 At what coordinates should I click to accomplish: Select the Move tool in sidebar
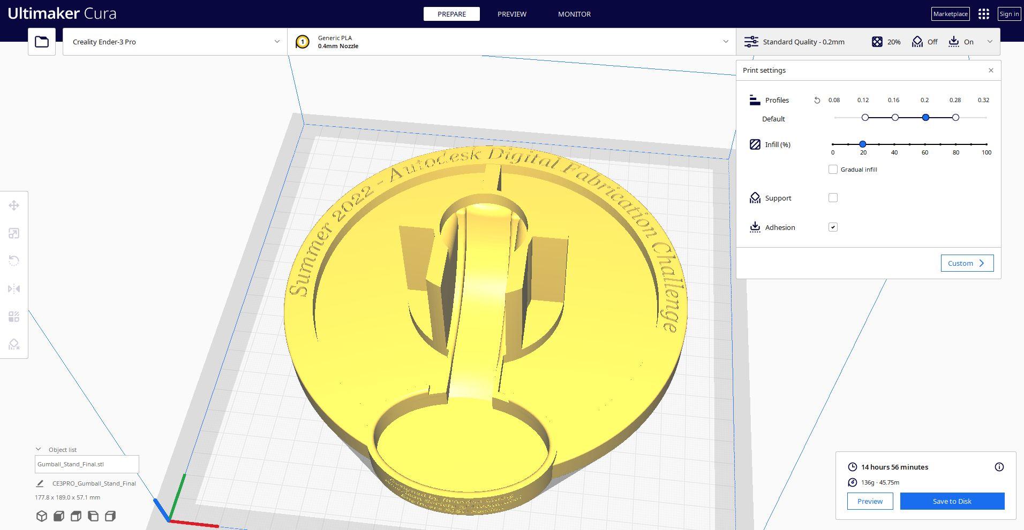14,205
